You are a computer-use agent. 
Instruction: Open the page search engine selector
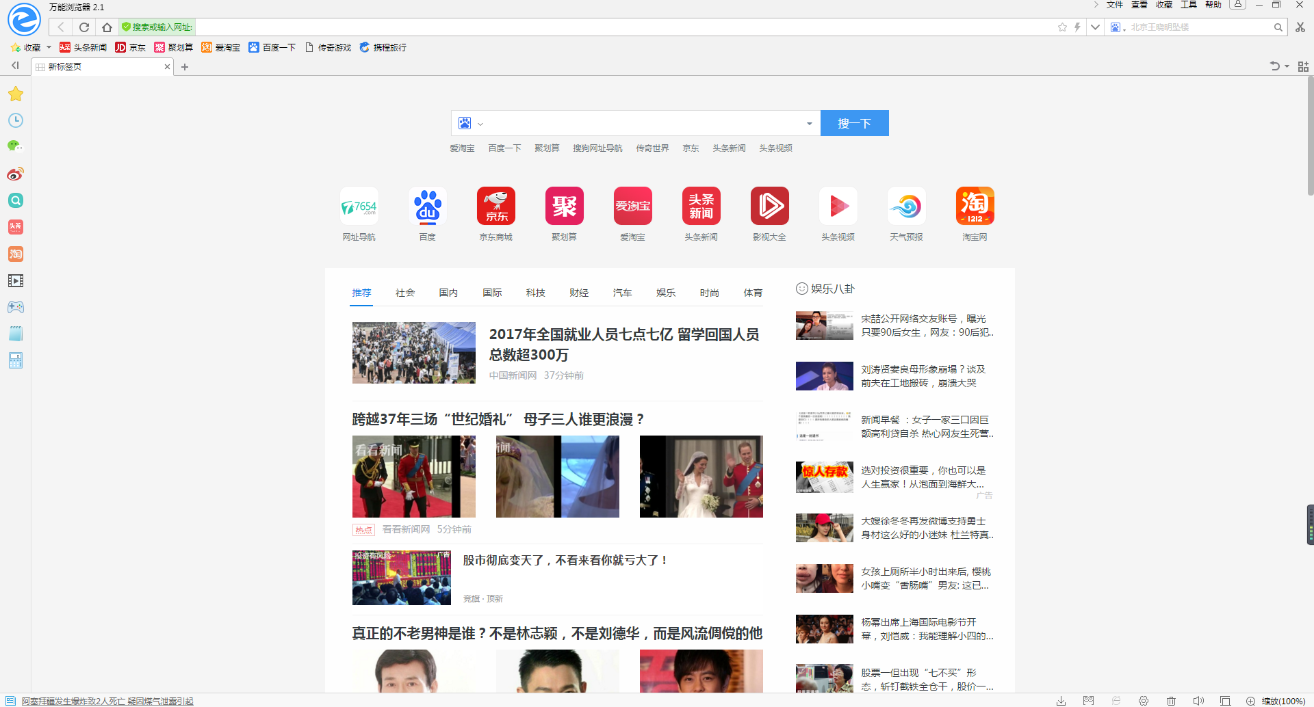(x=470, y=123)
